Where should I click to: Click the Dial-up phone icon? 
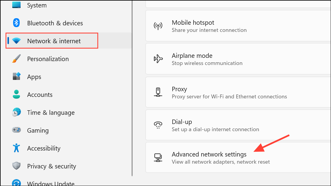[x=158, y=125]
